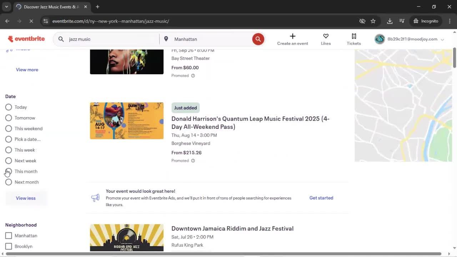Select This weekend date filter

9,128
